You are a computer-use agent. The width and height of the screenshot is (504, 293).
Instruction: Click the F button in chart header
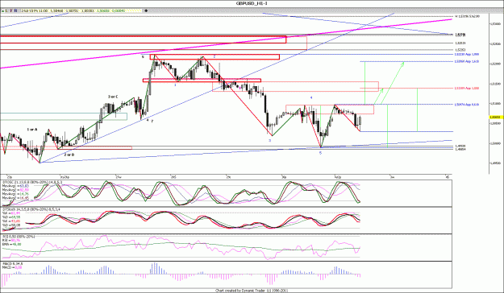point(11,10)
